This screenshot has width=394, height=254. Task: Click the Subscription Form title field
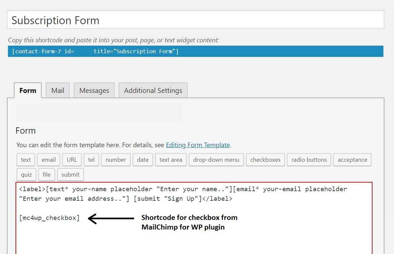coord(195,20)
